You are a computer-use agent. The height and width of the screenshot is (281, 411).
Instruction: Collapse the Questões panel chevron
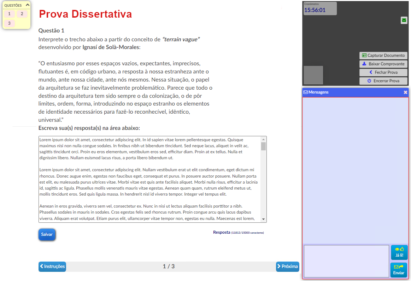point(28,5)
